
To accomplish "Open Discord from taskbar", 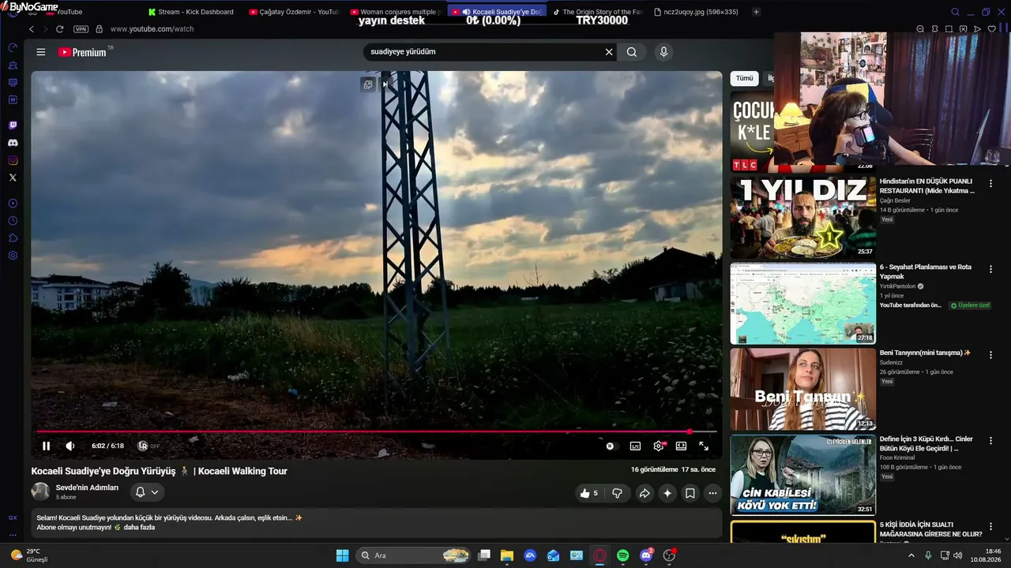I will (646, 555).
